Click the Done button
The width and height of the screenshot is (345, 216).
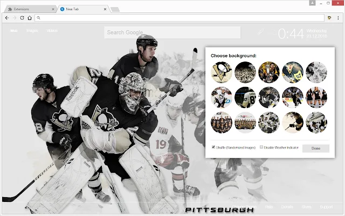click(316, 148)
